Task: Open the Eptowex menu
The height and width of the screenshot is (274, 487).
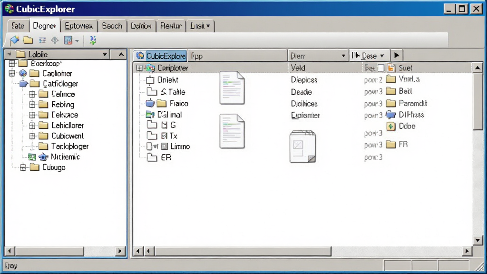Action: (78, 26)
